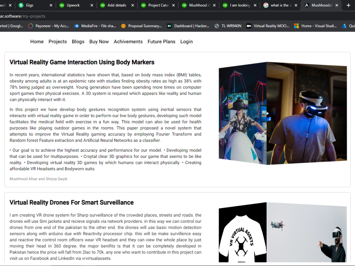Image resolution: width=355 pixels, height=266 pixels.
Task: Open the Achivements nav link
Action: [x=128, y=41]
